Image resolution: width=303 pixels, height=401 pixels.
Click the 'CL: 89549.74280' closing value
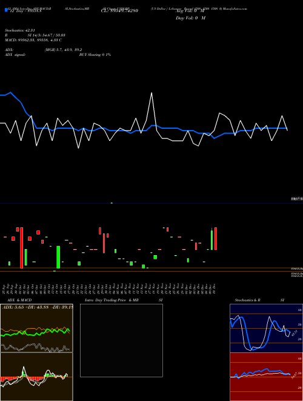point(119,11)
